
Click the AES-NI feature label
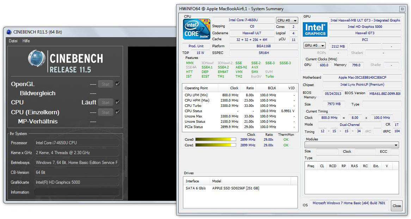(x=241, y=67)
